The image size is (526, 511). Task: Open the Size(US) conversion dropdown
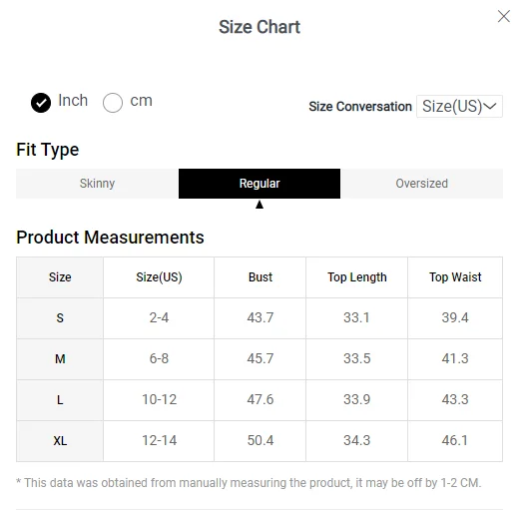click(459, 107)
